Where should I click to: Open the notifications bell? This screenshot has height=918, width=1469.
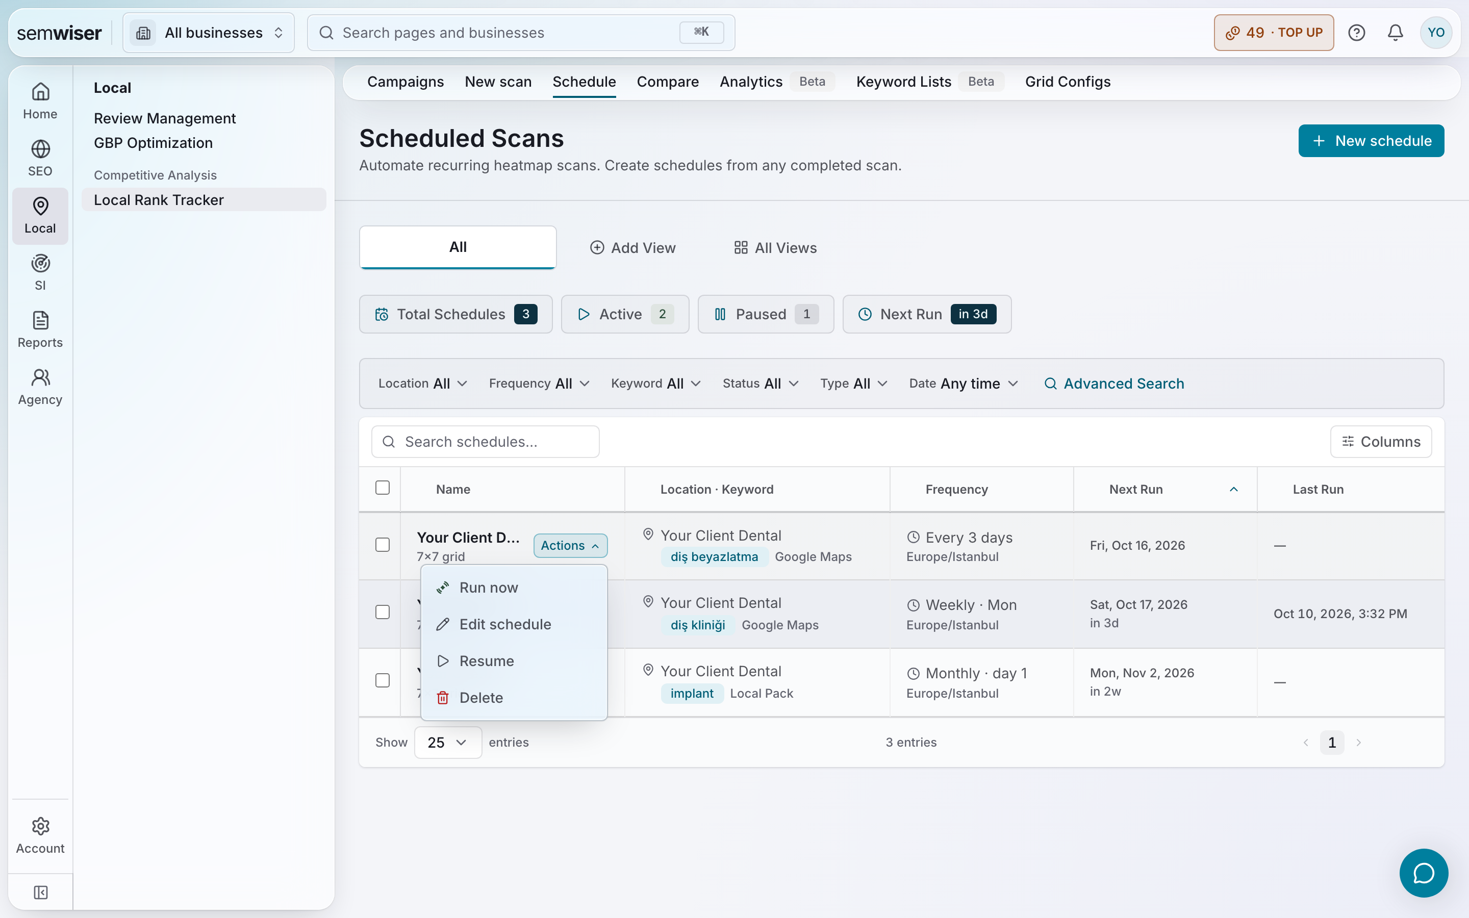(1395, 33)
